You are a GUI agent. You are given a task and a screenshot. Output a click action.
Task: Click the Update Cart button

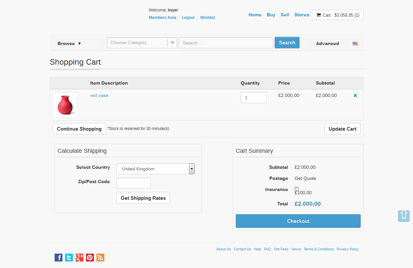[x=342, y=129]
